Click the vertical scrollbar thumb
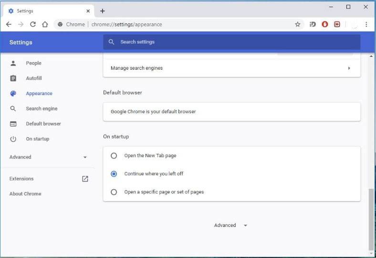This screenshot has height=258, width=376. tap(371, 220)
